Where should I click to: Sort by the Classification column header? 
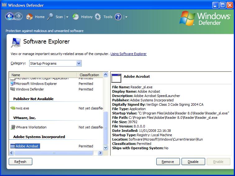90,75
